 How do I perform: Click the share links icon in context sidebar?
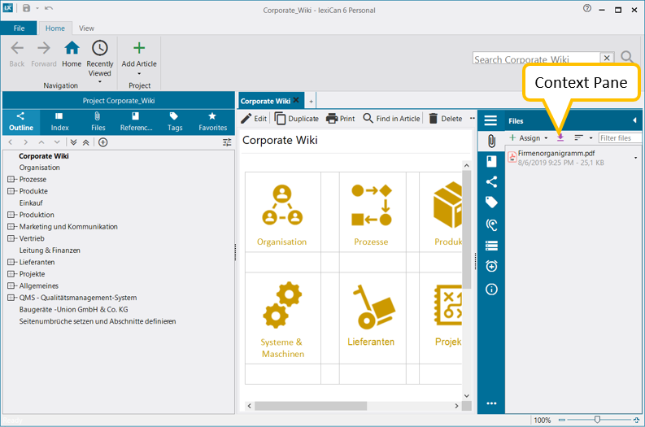tap(491, 181)
